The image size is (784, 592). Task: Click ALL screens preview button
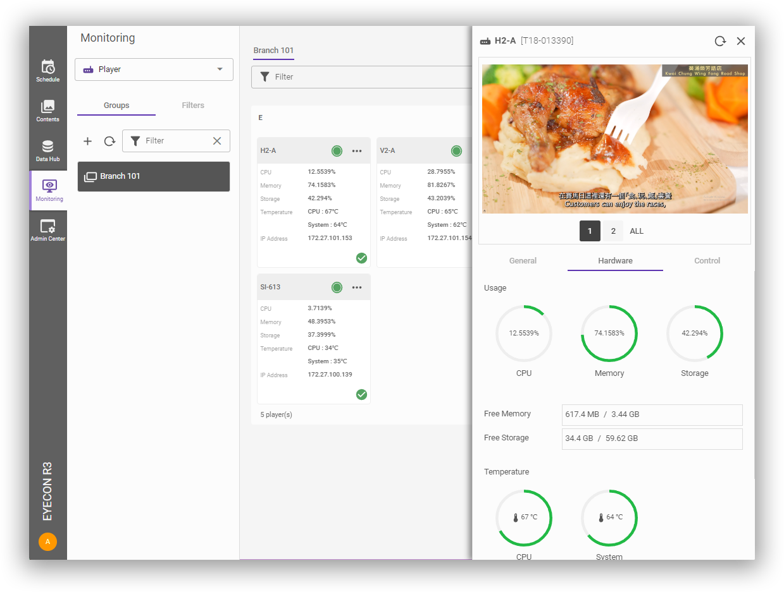[637, 231]
